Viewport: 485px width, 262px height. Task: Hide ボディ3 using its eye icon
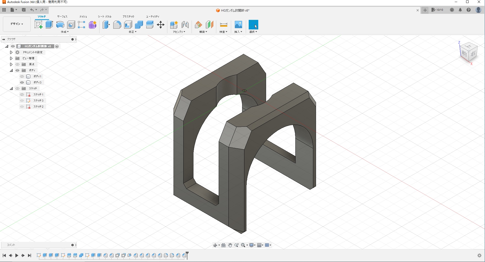point(22,82)
